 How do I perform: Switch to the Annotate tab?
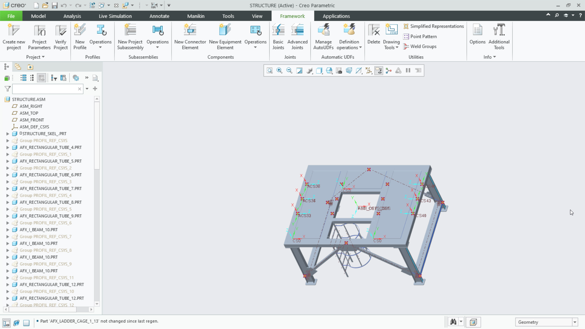tap(159, 16)
